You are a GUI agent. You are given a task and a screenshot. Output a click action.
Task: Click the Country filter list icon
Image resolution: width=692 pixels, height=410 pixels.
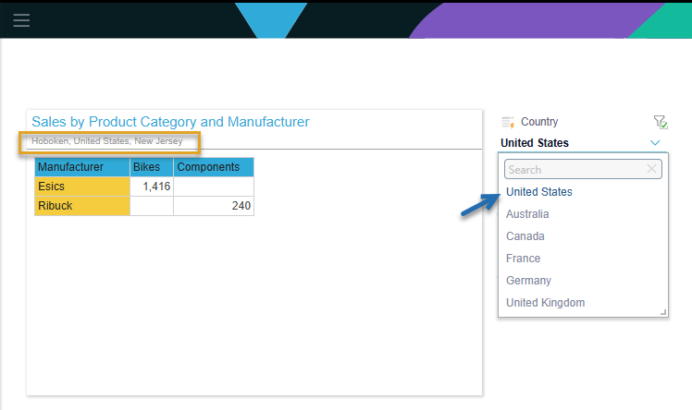pyautogui.click(x=508, y=122)
